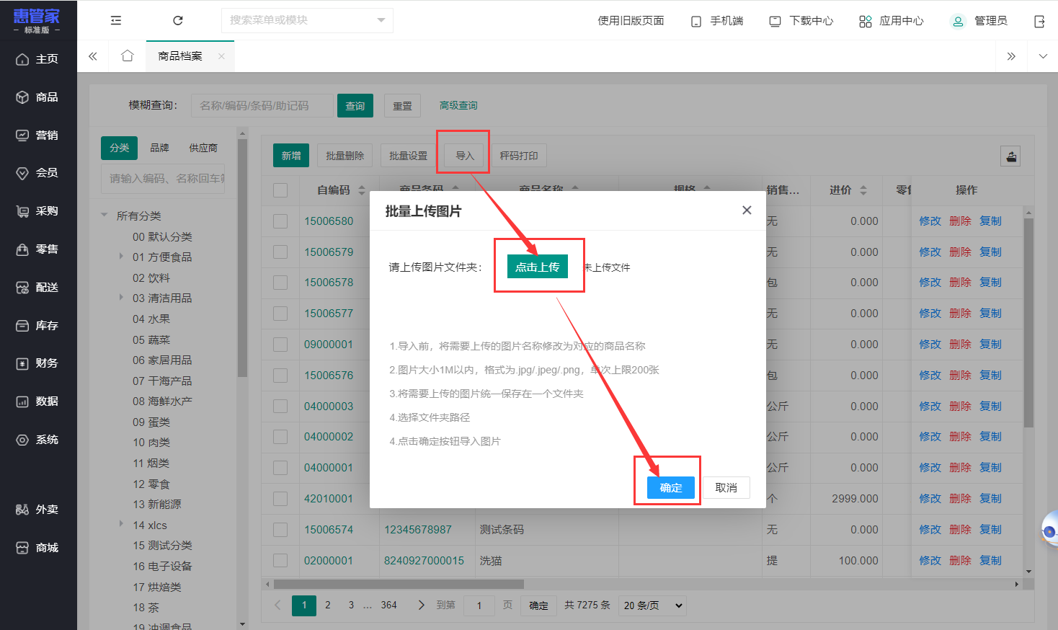This screenshot has width=1058, height=630.
Task: Shift tabs left with double-chevron icon
Action: (93, 56)
